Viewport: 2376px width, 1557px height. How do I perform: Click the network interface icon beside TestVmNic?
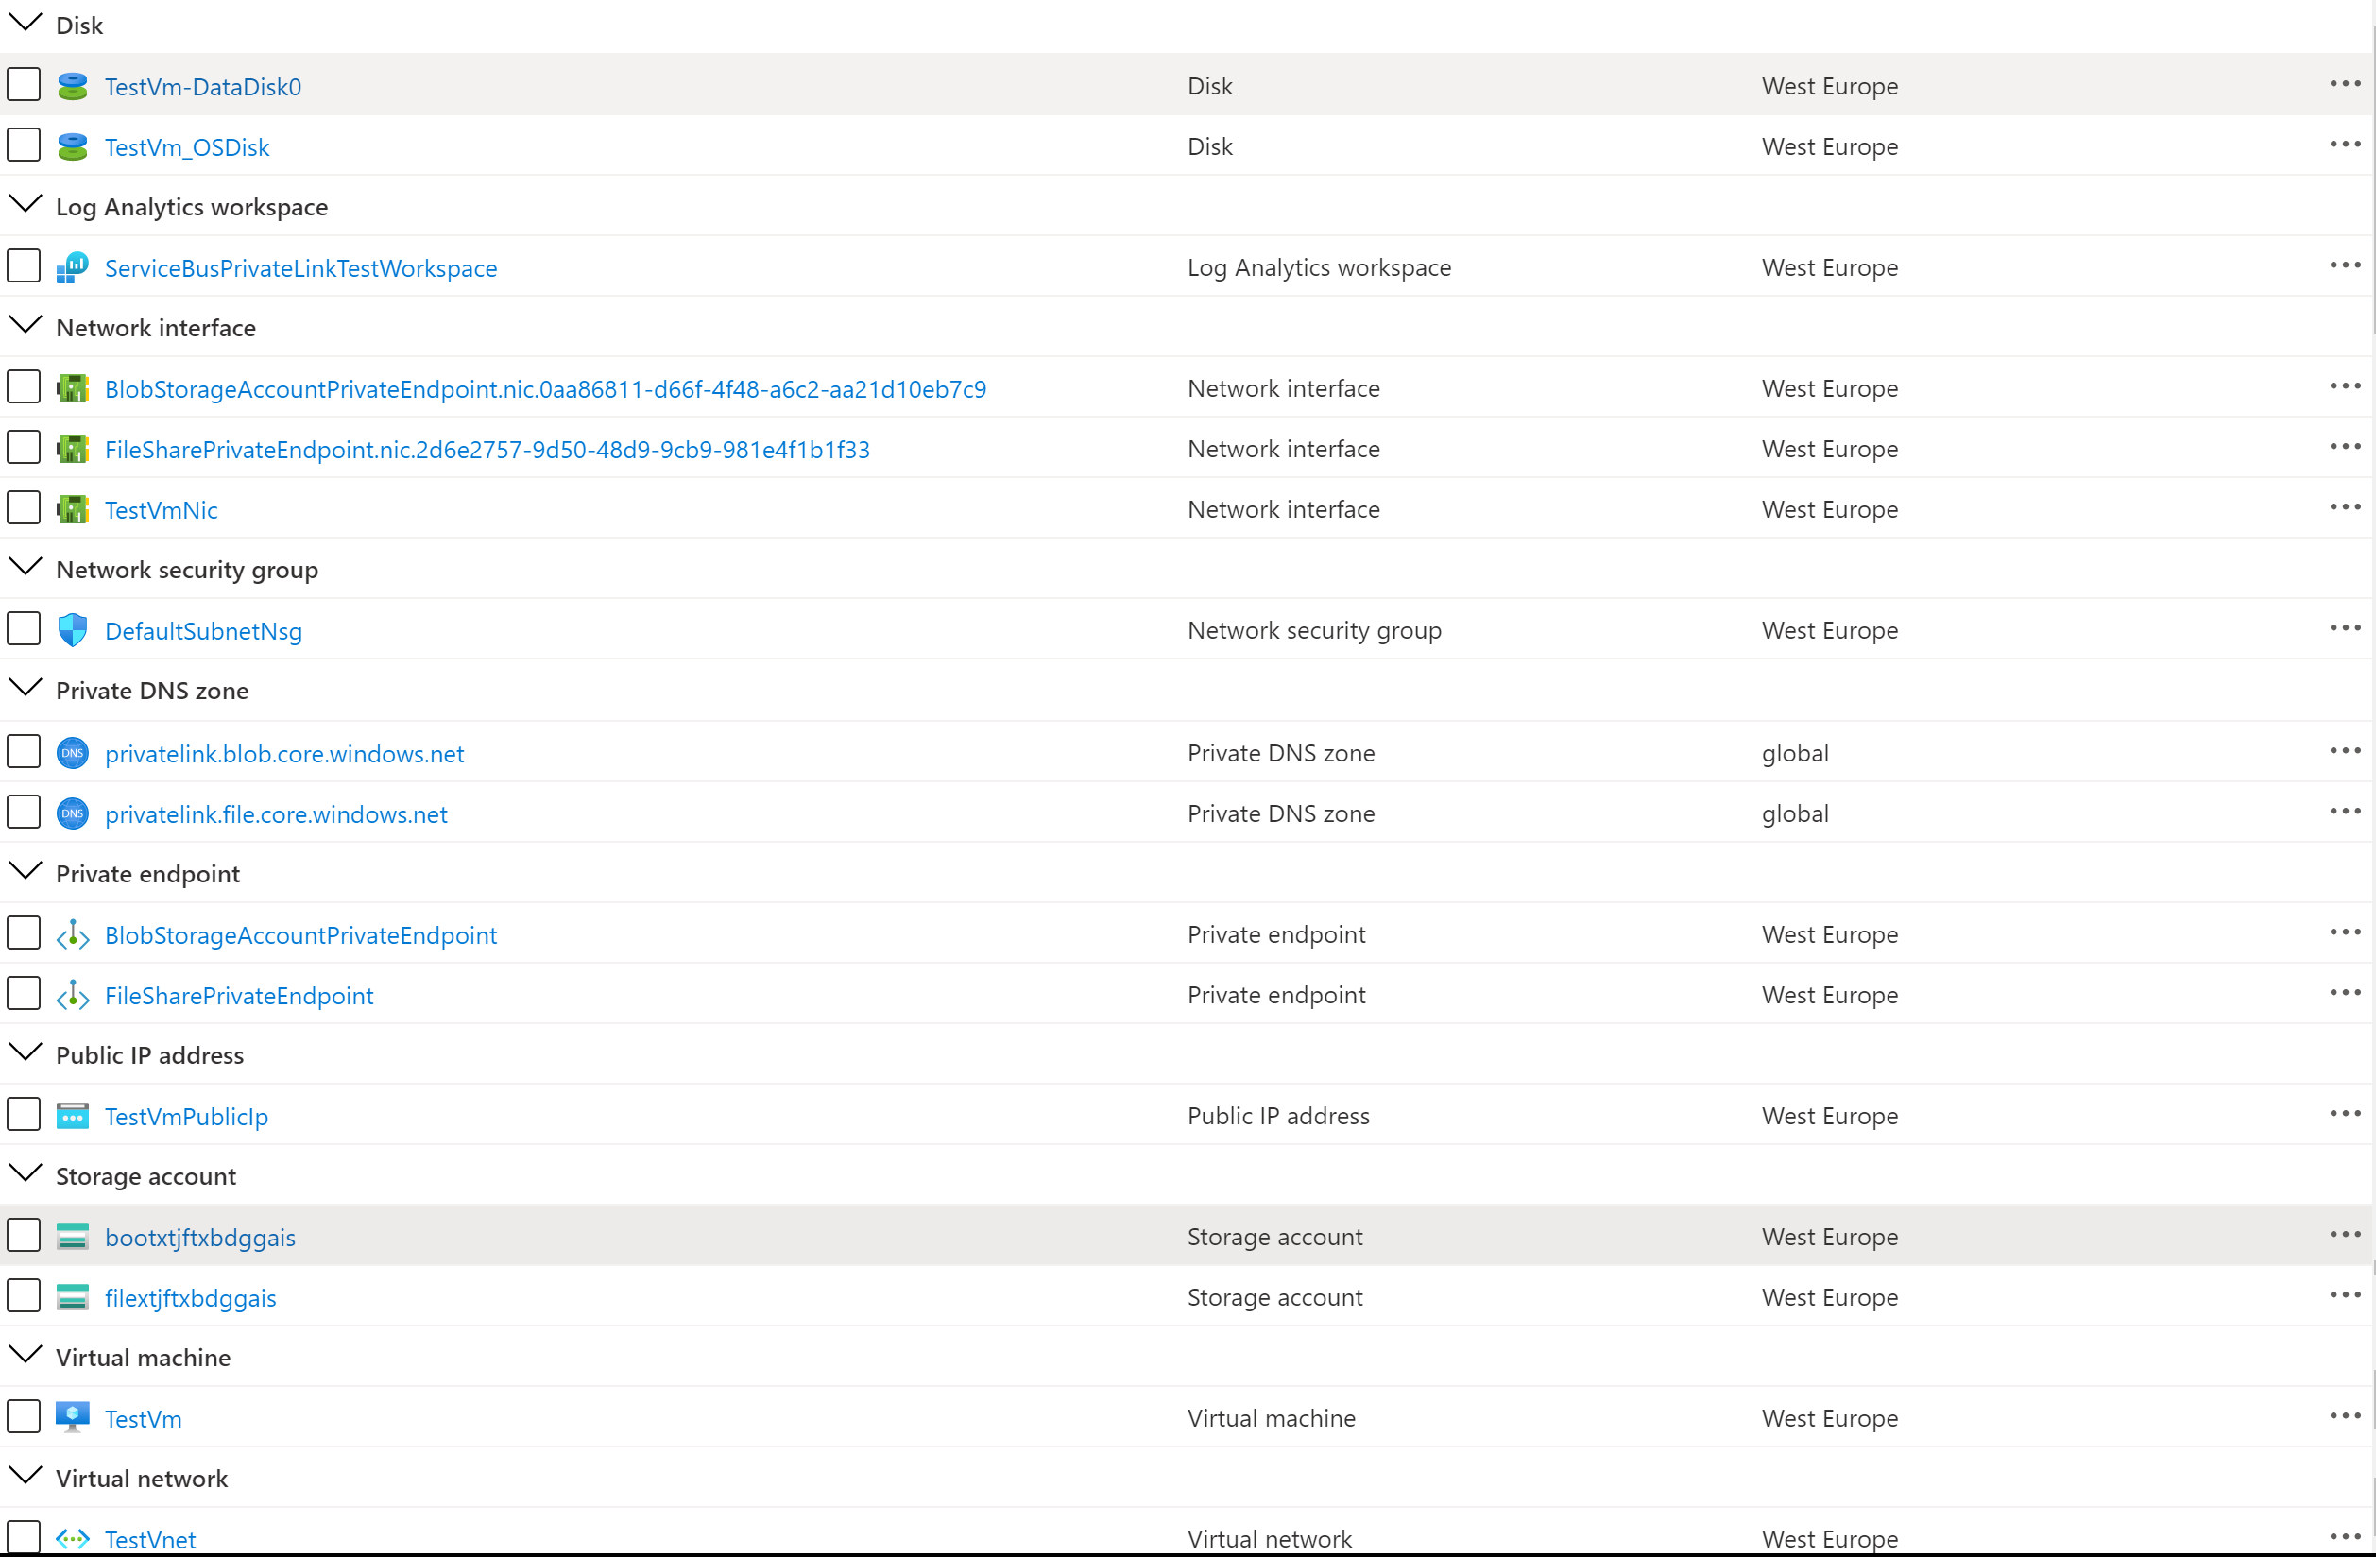tap(72, 510)
